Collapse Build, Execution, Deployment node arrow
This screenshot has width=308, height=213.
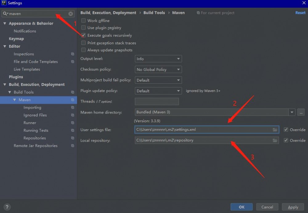[5, 85]
